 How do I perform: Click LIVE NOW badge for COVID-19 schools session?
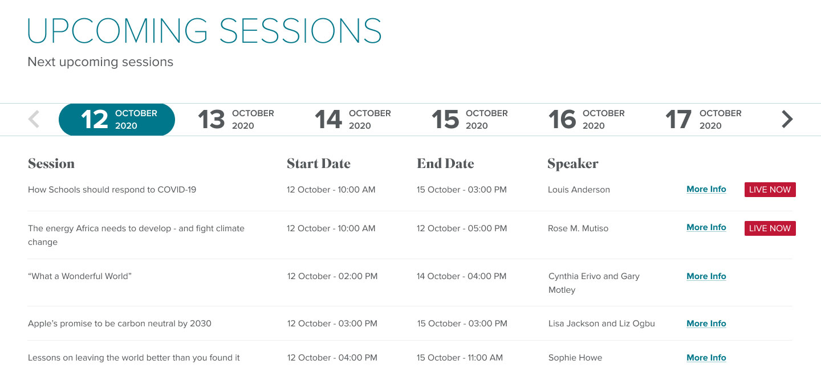pos(770,190)
